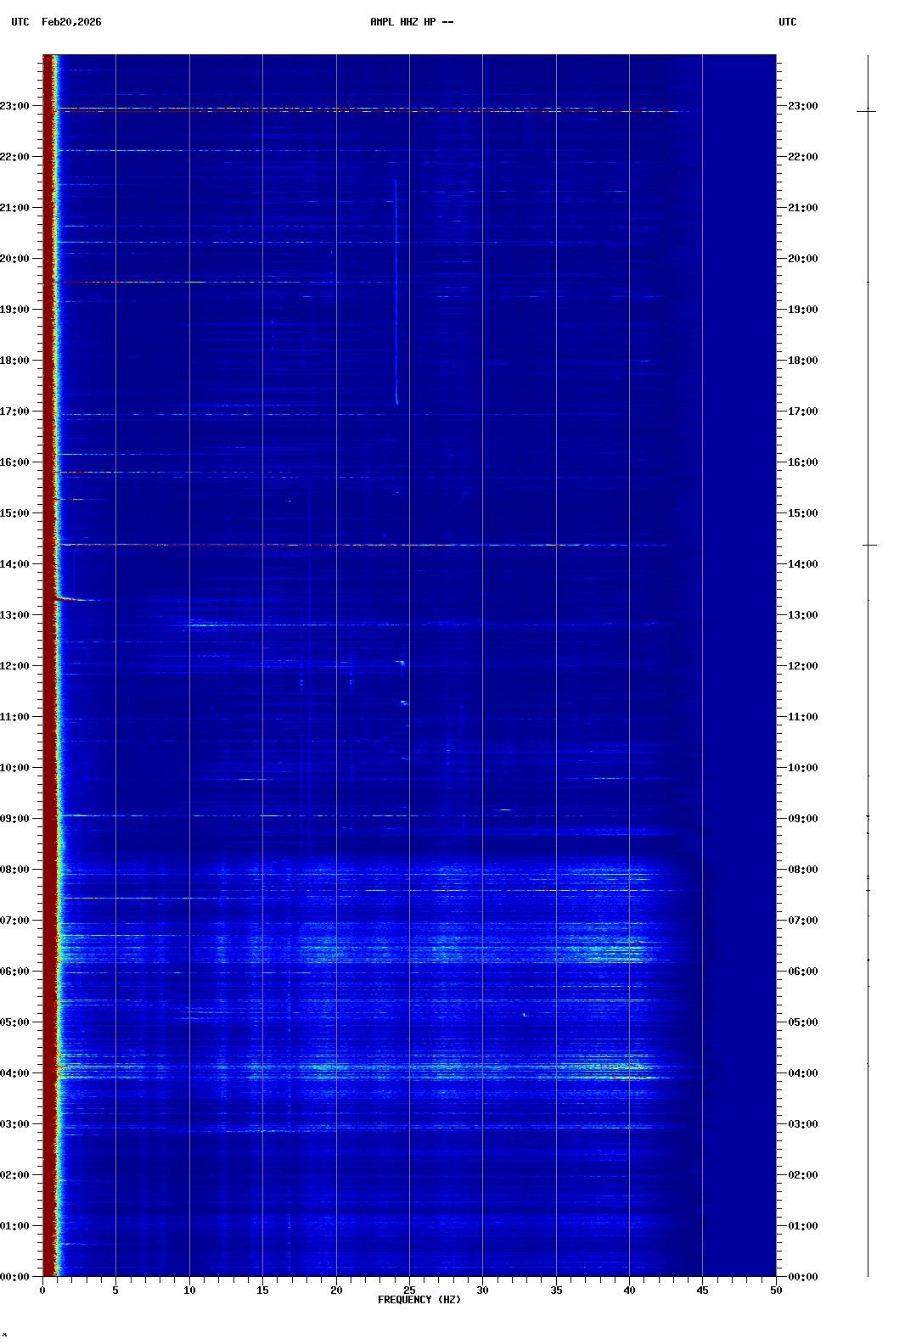The width and height of the screenshot is (905, 1344).
Task: Click the 5 tick label on frequency axis
Action: point(115,1290)
